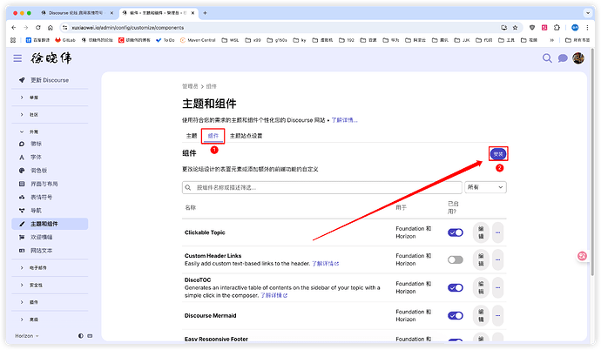Switch to the 主题站点设置 tab
The width and height of the screenshot is (601, 350).
tap(246, 136)
